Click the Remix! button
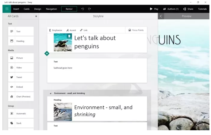211x135 pixels. [x=69, y=9]
